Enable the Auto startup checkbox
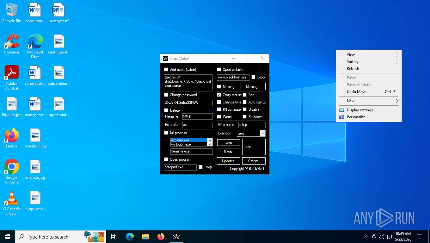 tap(245, 102)
